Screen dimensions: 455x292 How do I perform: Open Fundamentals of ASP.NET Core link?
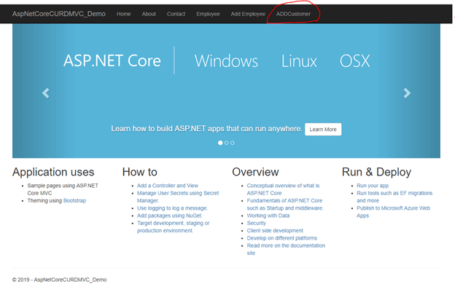pyautogui.click(x=285, y=204)
